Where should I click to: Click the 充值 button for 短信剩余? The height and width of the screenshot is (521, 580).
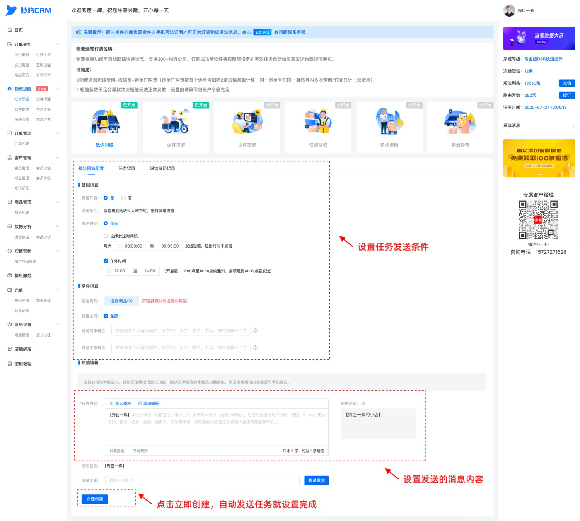pos(567,83)
